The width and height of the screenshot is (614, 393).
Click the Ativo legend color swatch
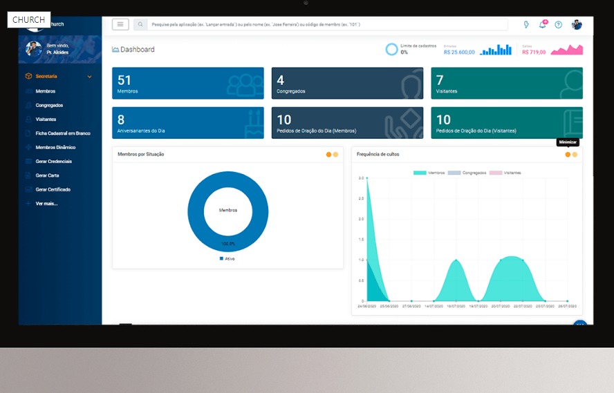221,258
